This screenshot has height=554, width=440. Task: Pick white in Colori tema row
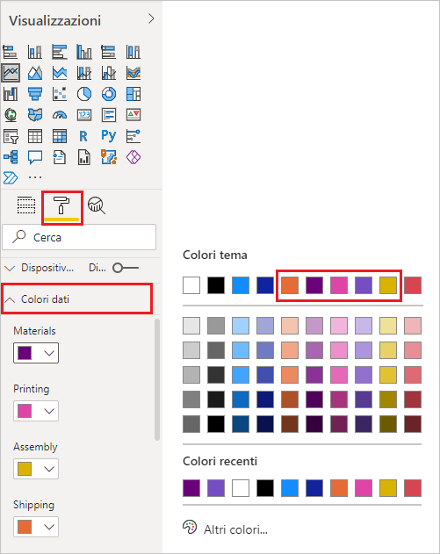click(191, 285)
